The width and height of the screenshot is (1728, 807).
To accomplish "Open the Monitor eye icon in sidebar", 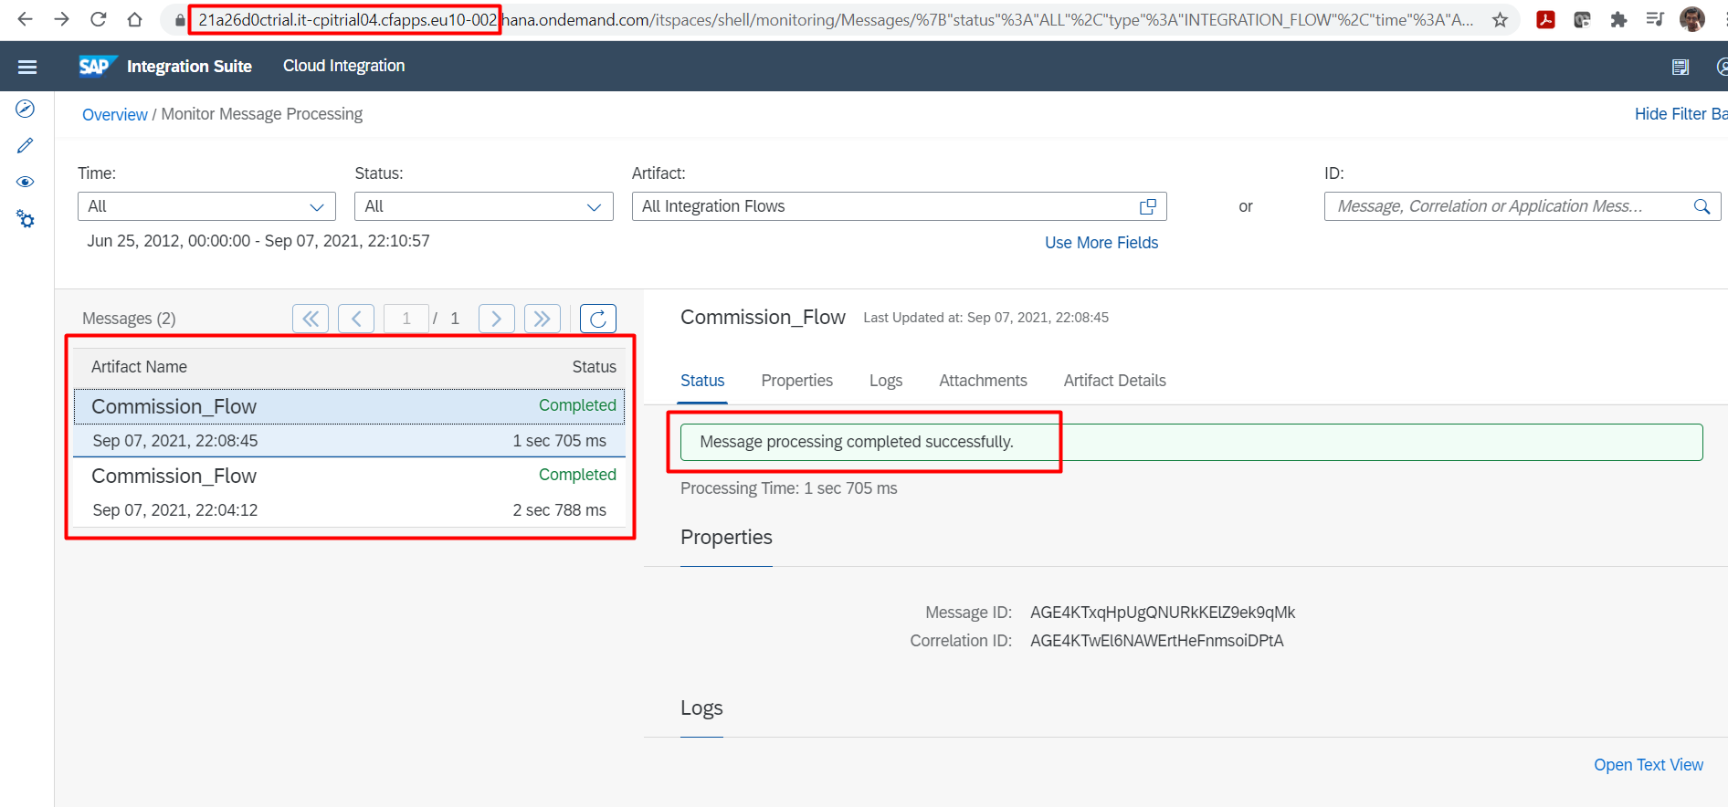I will (26, 182).
